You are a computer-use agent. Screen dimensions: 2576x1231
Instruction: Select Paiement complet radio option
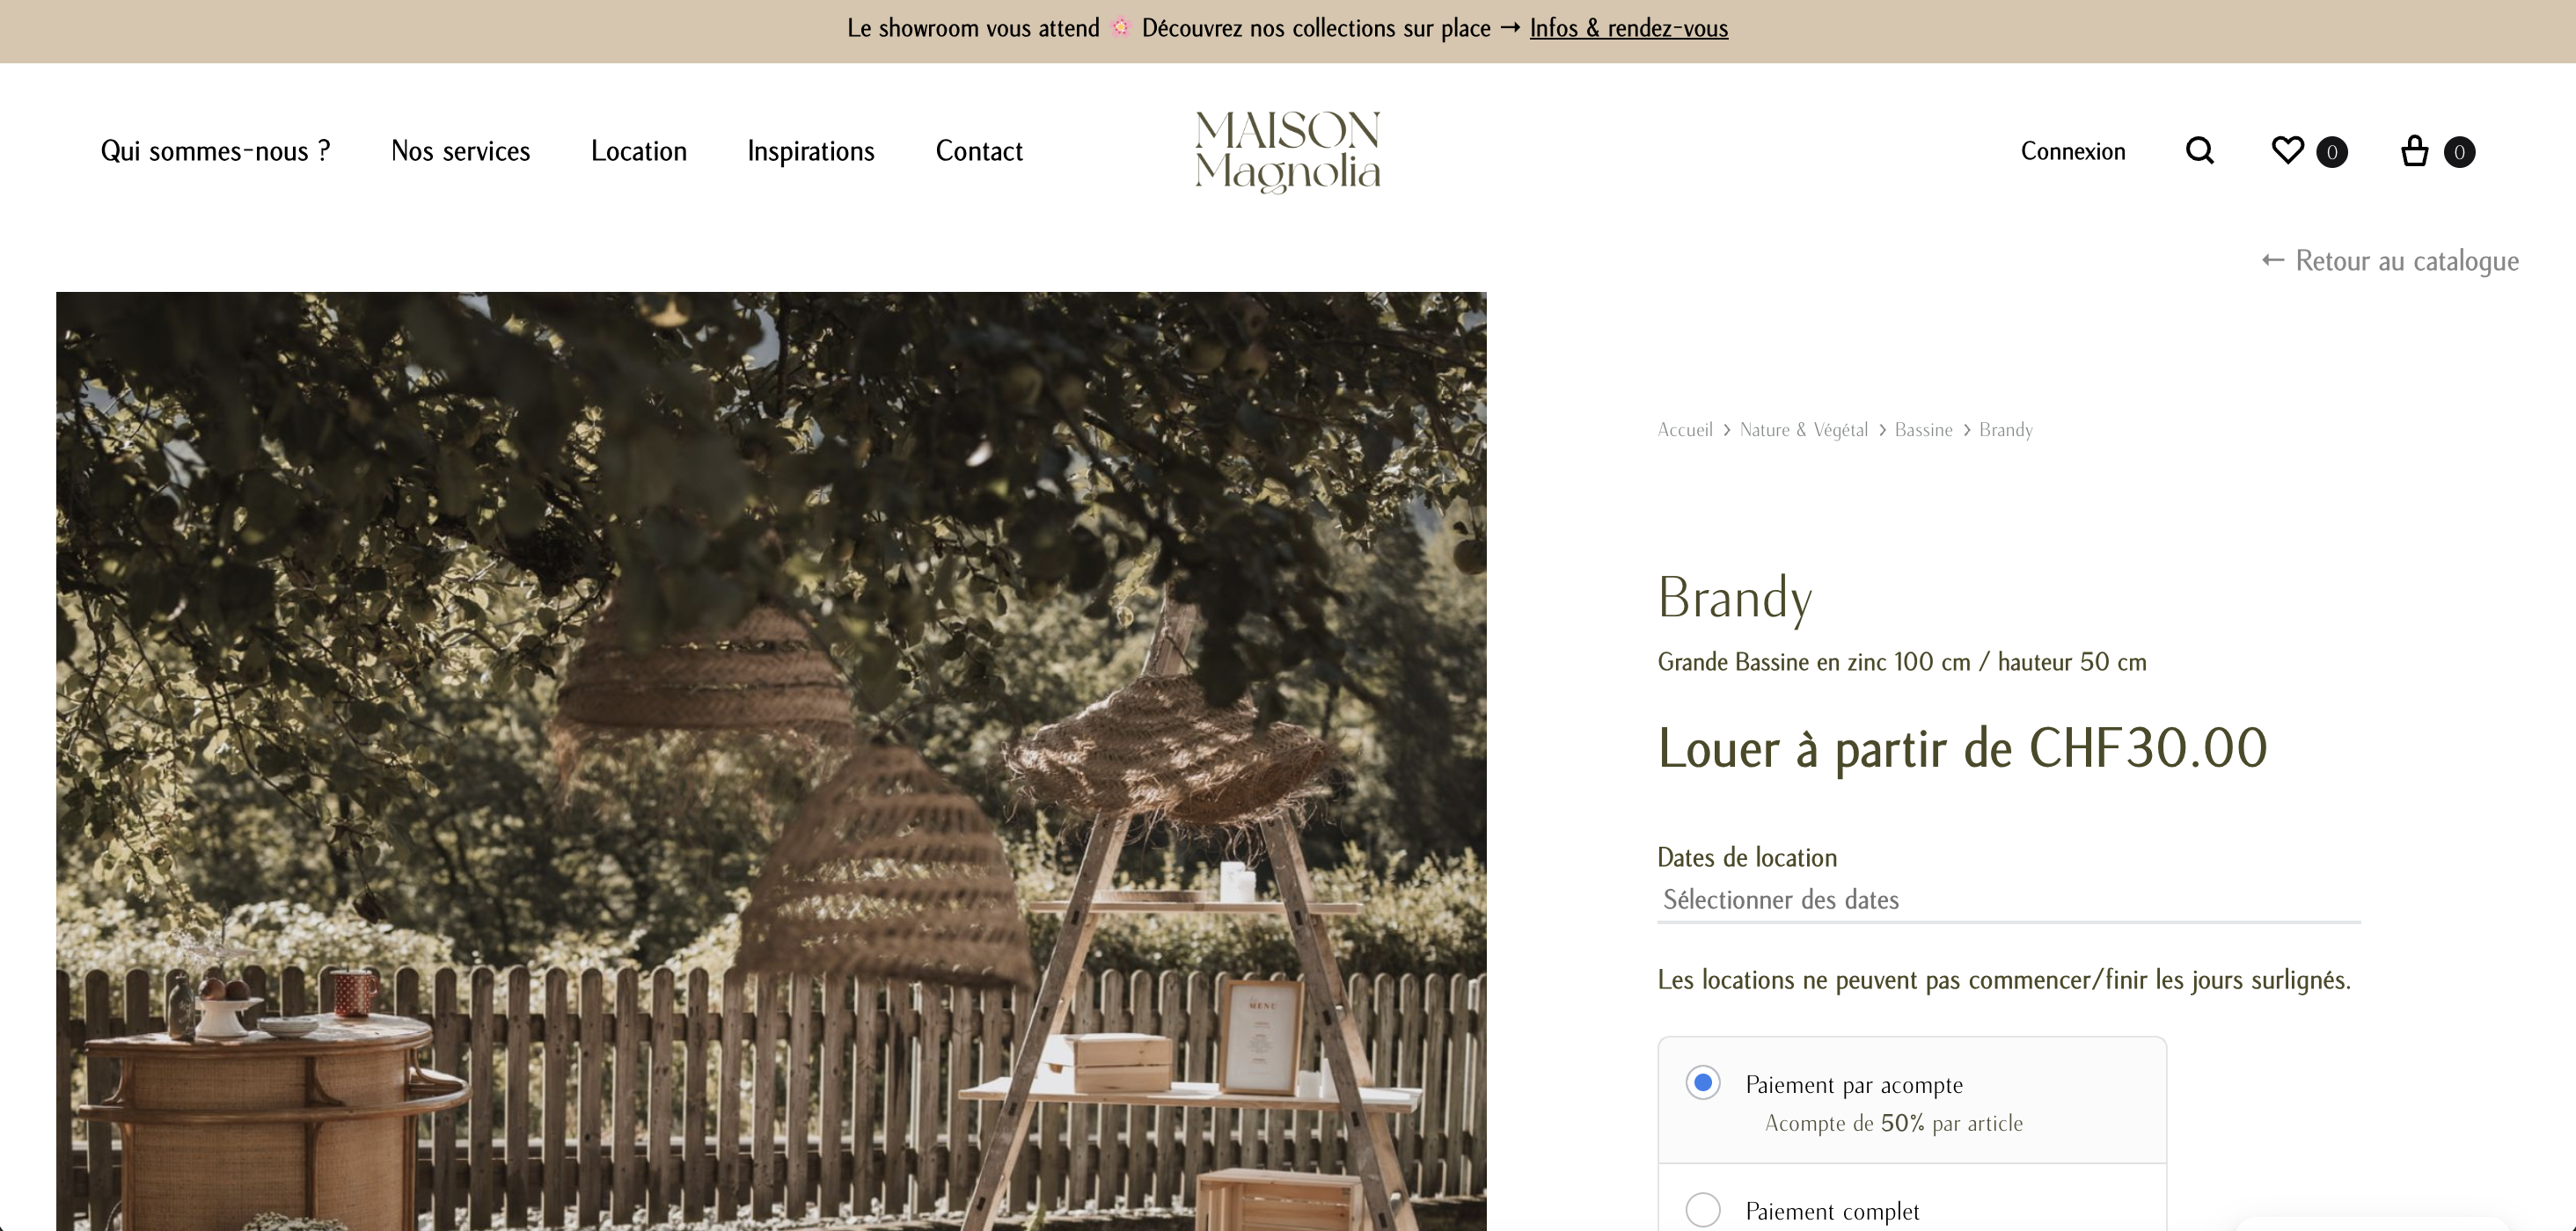point(1702,1209)
